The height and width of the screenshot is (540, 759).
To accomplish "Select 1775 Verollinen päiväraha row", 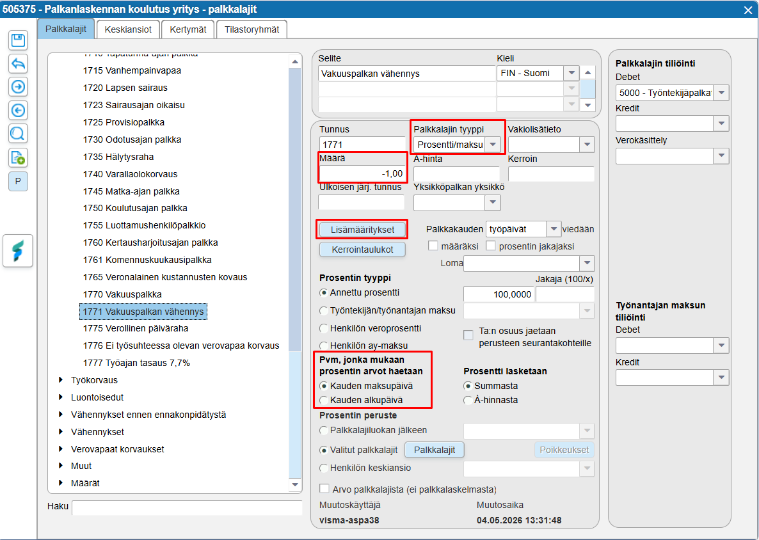I will coord(136,329).
